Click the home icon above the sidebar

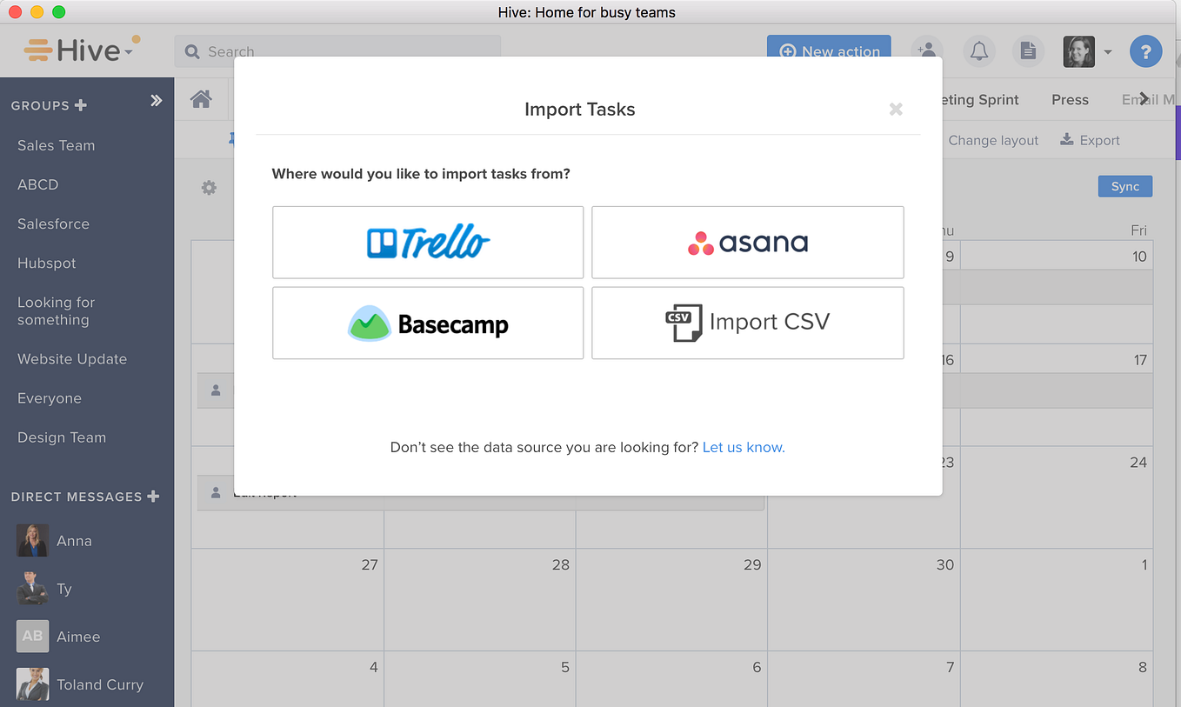(201, 98)
